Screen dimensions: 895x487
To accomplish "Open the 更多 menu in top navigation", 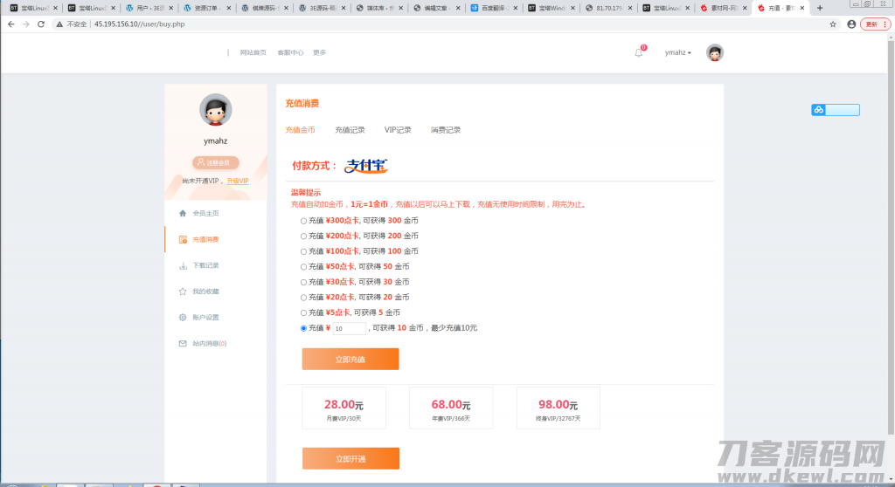I will point(319,52).
